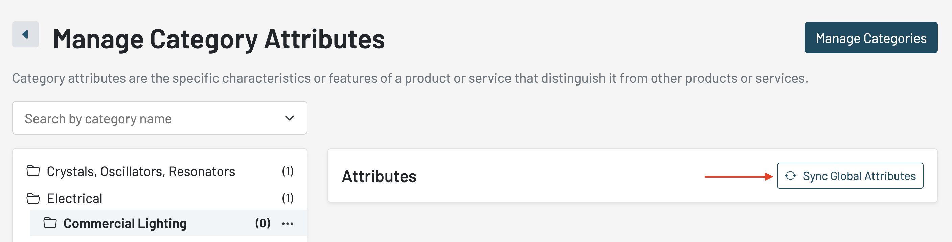The width and height of the screenshot is (952, 242).
Task: Click the Attributes panel heading
Action: coord(379,176)
